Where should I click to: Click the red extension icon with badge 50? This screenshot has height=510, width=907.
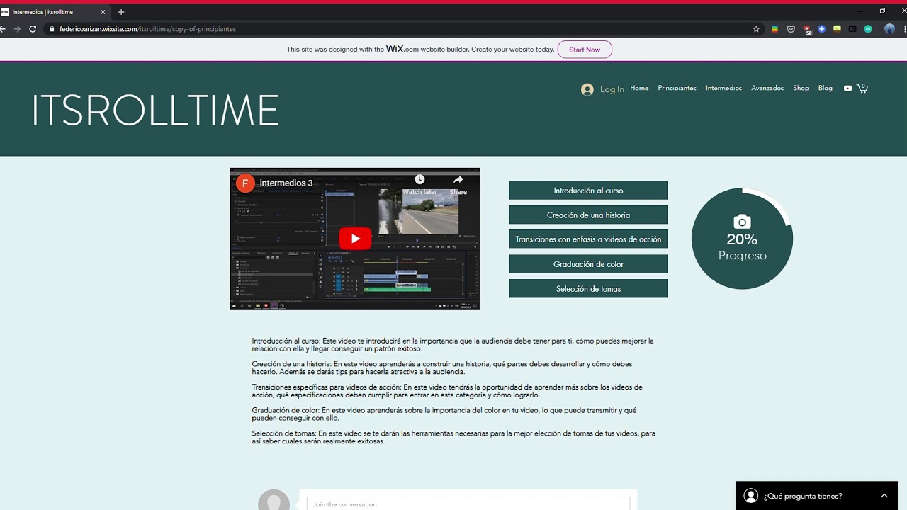(808, 30)
